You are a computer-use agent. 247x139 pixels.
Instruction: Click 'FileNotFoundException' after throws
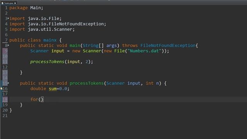(168, 46)
